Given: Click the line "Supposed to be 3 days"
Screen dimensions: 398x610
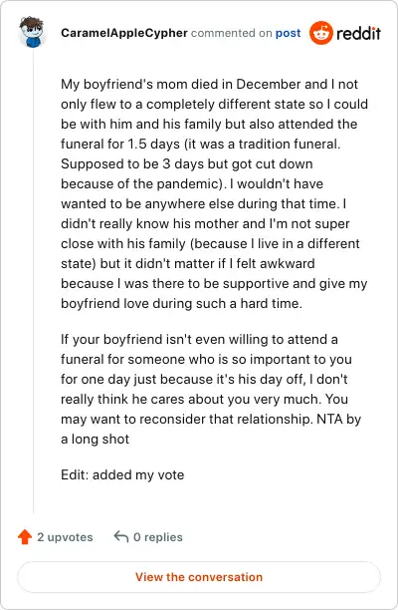Looking at the screenshot, I should coord(187,163).
